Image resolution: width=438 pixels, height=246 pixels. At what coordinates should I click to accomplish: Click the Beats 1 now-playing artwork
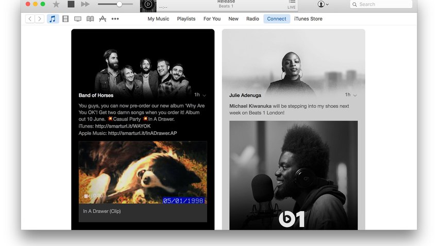(x=148, y=6)
